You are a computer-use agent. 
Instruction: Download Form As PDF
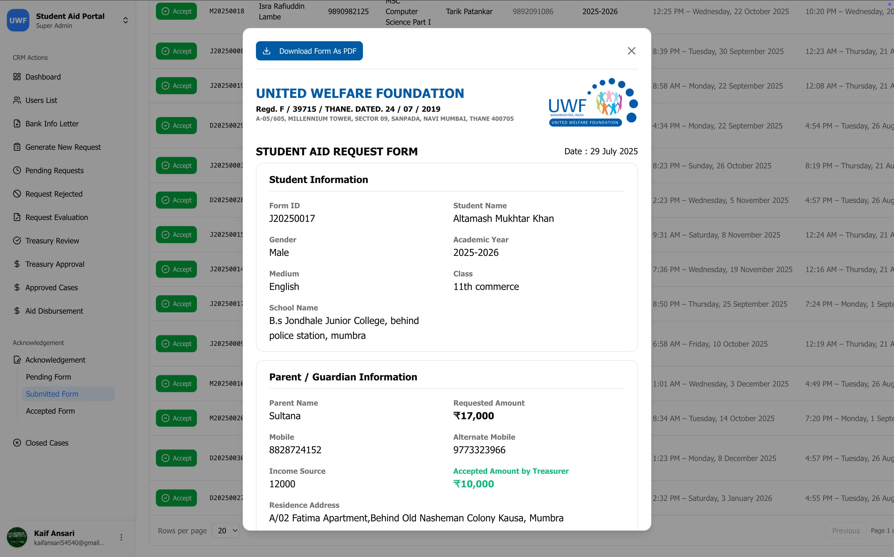click(309, 51)
